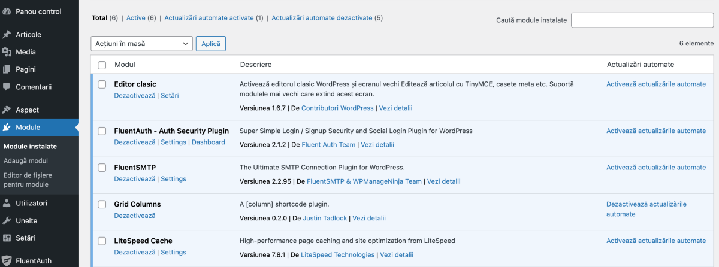Click the Pagini pages icon
This screenshot has width=719, height=267.
click(7, 69)
